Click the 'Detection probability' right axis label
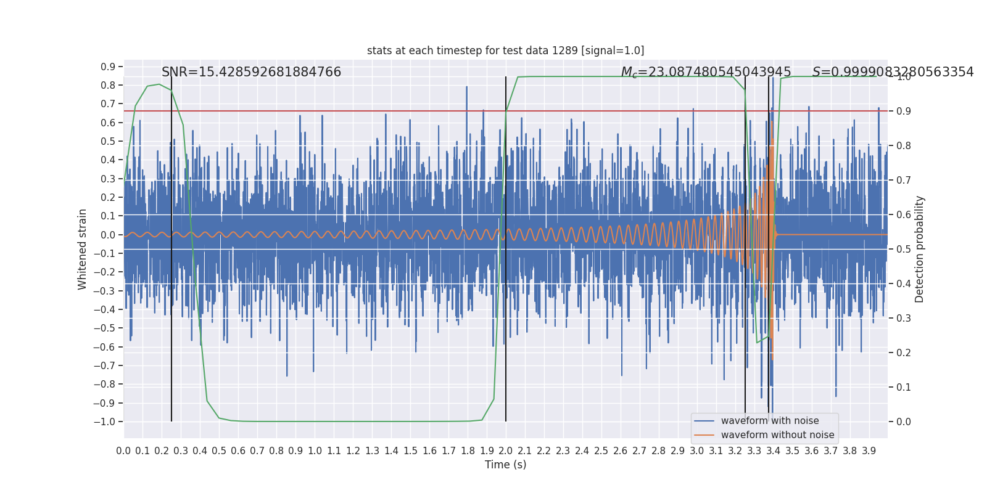 point(920,249)
